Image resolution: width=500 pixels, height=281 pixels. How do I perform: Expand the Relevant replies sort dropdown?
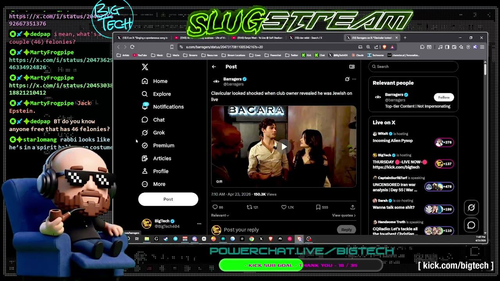pos(220,215)
